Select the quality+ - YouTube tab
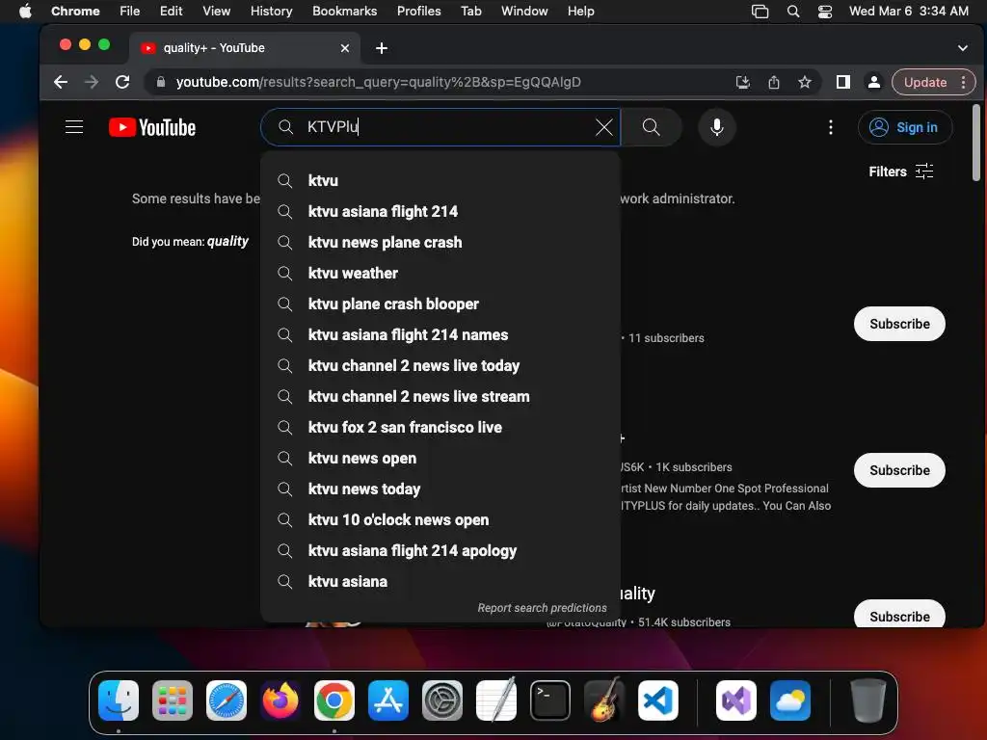 pos(245,48)
